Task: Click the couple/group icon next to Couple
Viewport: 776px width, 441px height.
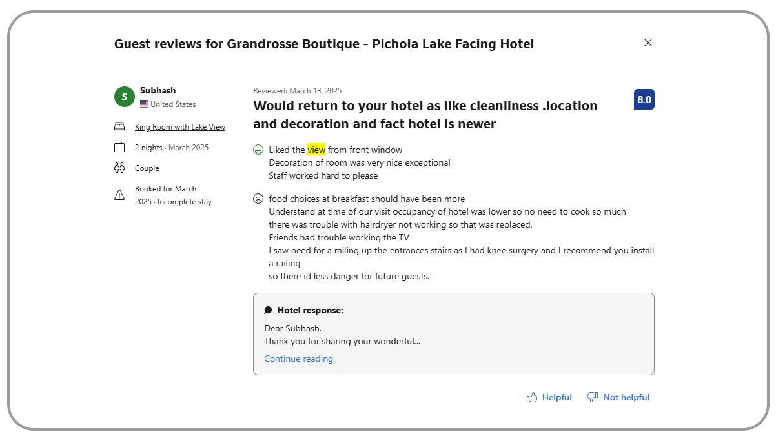Action: 120,168
